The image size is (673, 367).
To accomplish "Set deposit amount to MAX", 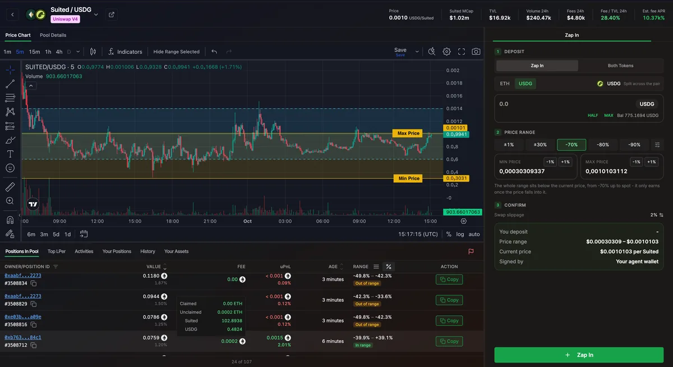I will tap(609, 115).
